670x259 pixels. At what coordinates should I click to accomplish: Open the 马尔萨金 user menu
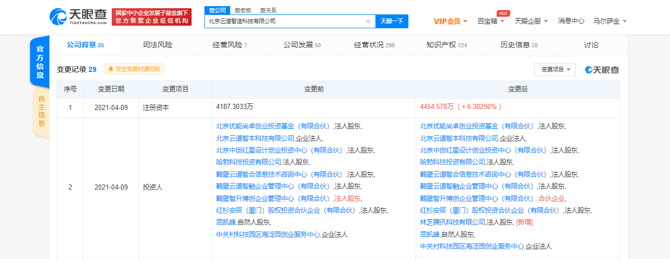click(610, 21)
